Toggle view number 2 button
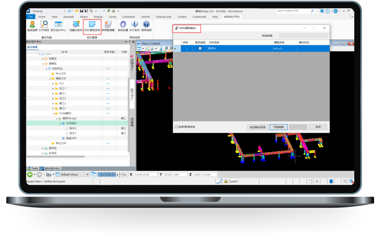Viewport: 381px width, 237px height. [103, 175]
